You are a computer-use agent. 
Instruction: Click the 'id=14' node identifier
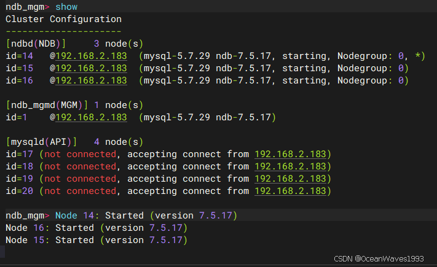pos(19,56)
